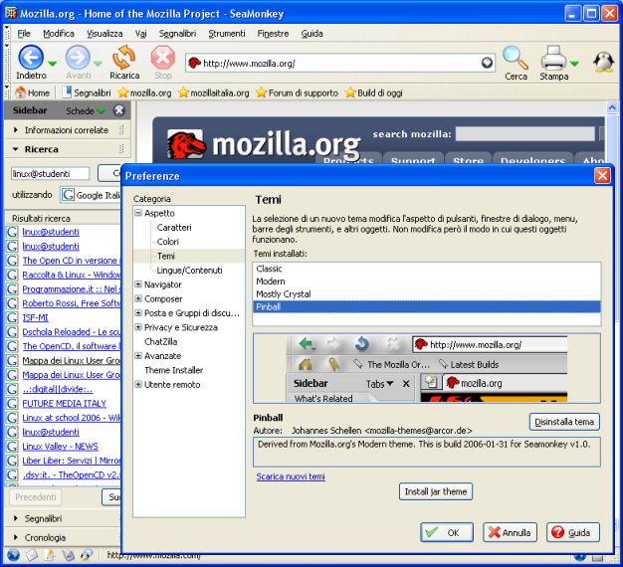This screenshot has height=567, width=623.
Task: Select the Modern theme in the list
Action: (426, 282)
